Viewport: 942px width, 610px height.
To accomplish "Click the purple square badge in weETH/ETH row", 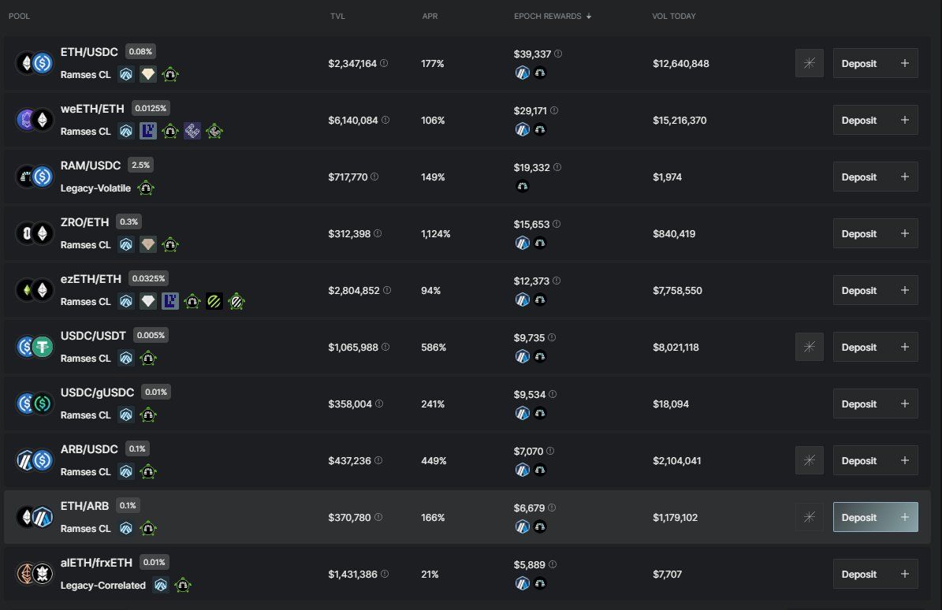I will 147,132.
